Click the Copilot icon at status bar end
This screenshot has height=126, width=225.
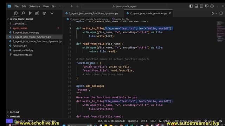(220, 121)
